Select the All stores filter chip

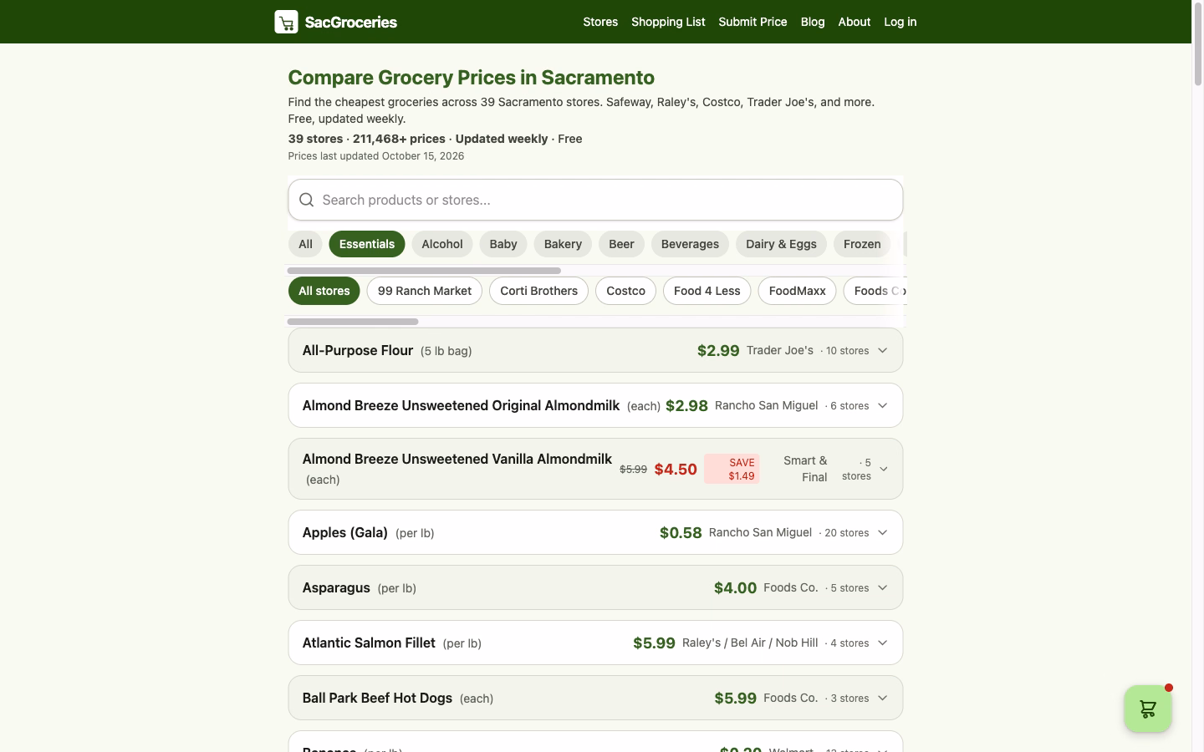[x=324, y=291]
